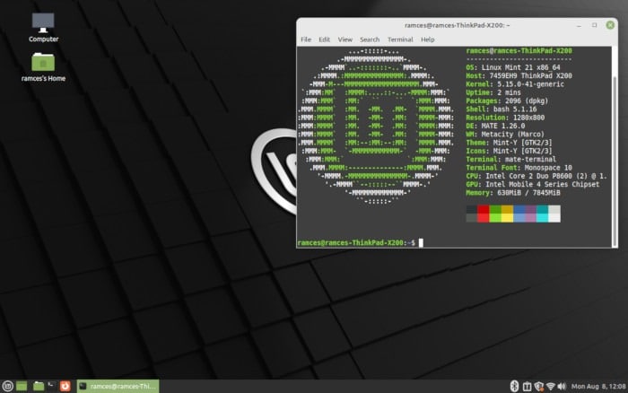Image resolution: width=628 pixels, height=393 pixels.
Task: Click the ramces@ramces-Thi... taskbar window button
Action: click(118, 386)
